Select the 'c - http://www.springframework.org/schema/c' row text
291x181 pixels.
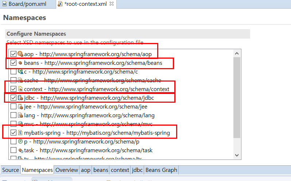click(x=81, y=71)
